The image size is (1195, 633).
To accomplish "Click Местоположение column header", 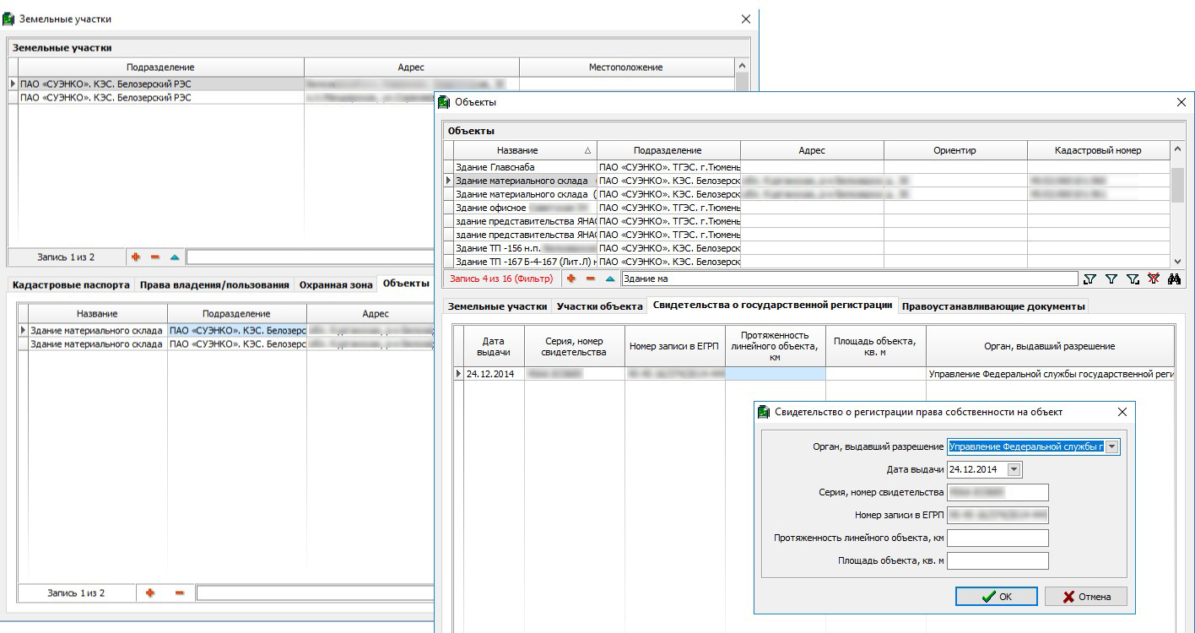I will click(x=626, y=67).
